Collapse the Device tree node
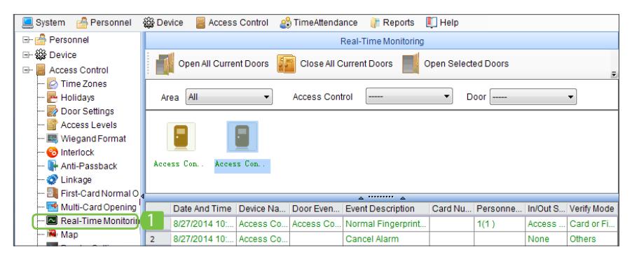Screen dimensions: 632x259 tap(27, 55)
